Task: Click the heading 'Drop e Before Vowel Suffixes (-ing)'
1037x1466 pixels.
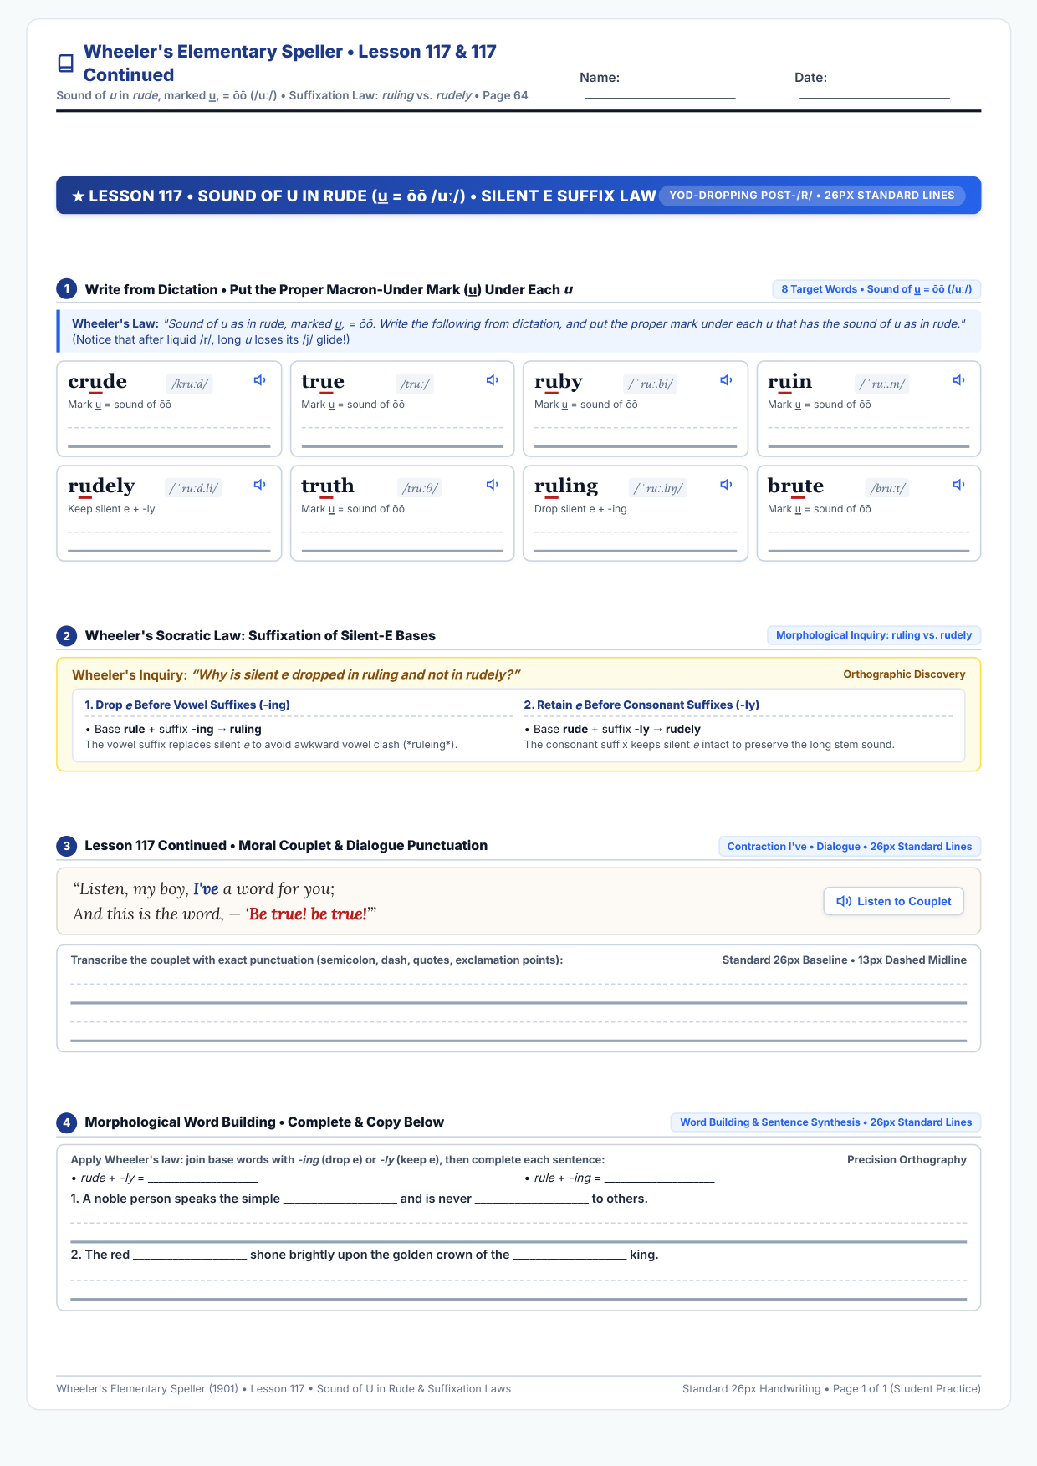Action: click(x=187, y=705)
